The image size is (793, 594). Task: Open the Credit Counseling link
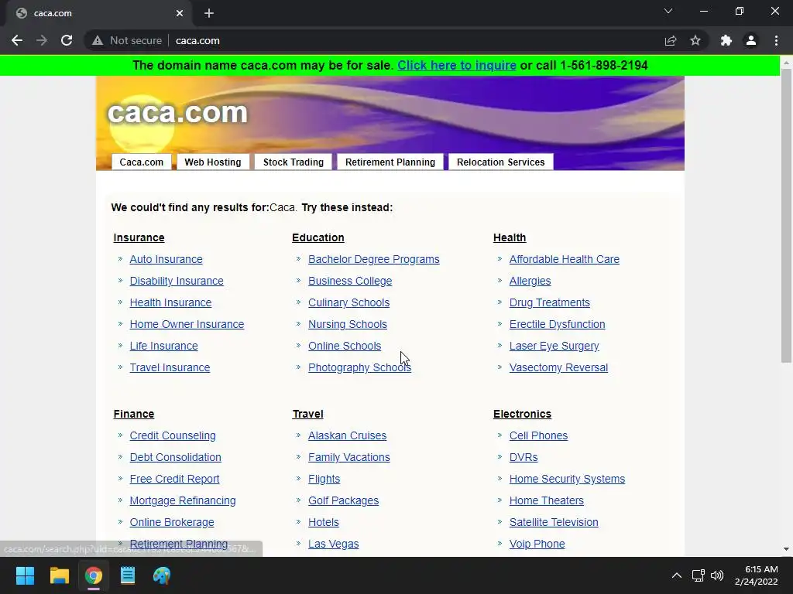click(173, 435)
